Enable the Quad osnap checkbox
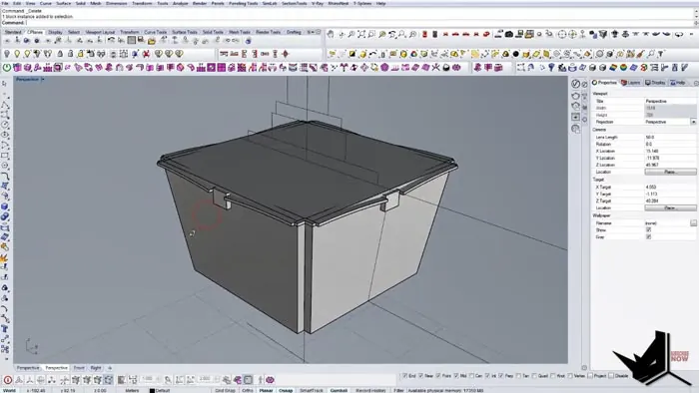The height and width of the screenshot is (393, 699). tap(534, 376)
